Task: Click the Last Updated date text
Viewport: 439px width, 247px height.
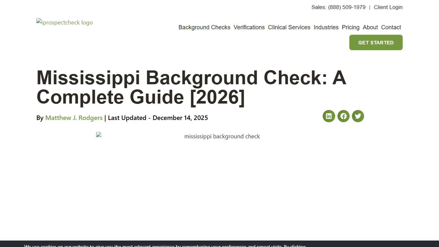Action: pyautogui.click(x=157, y=118)
